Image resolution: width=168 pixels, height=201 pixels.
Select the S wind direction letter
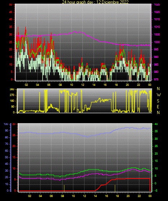coord(158,101)
